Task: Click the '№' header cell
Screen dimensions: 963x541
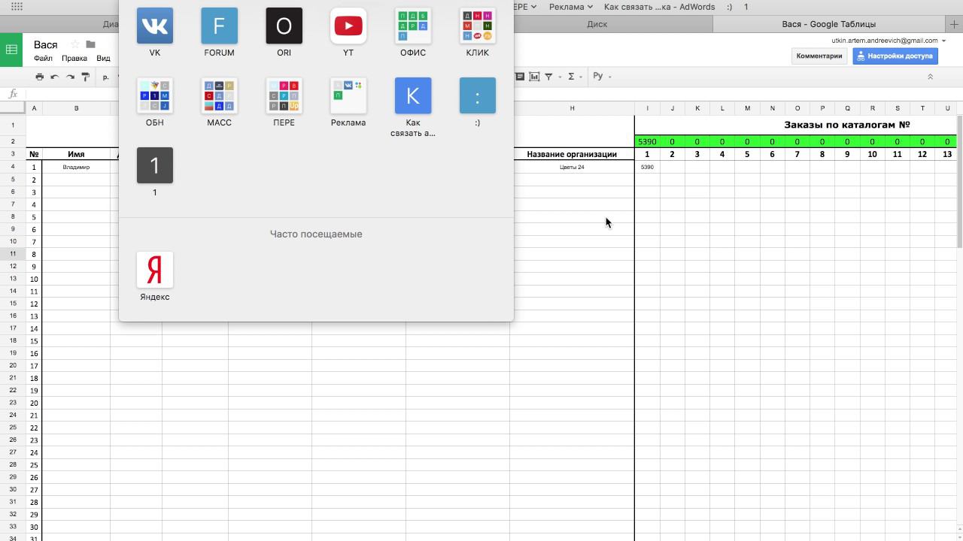Action: [x=34, y=154]
